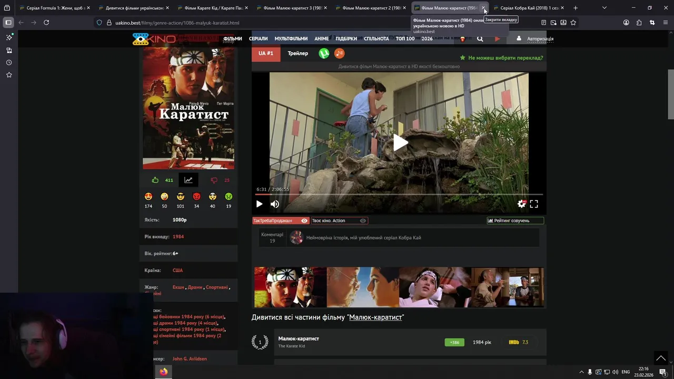674x379 pixels.
Task: Click the site search magnifier icon
Action: point(480,38)
